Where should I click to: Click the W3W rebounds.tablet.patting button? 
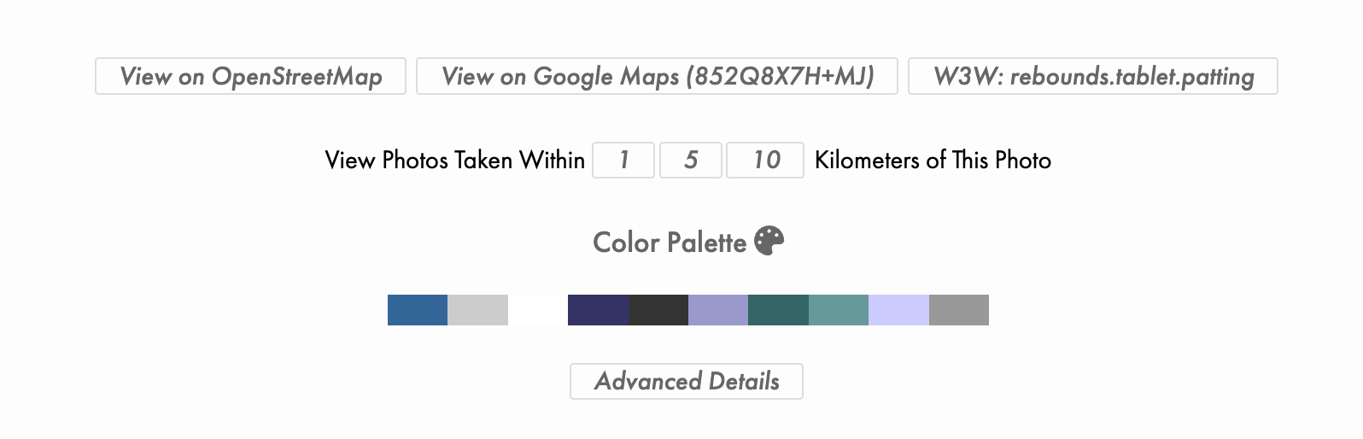tap(1092, 76)
